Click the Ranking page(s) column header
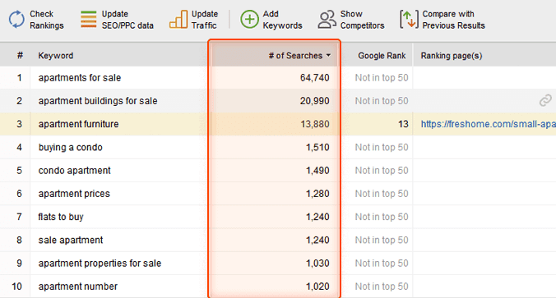556x298 pixels. click(452, 56)
